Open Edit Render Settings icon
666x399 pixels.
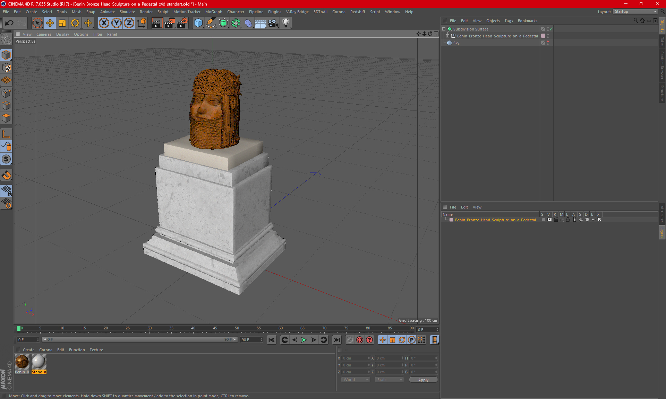click(182, 23)
